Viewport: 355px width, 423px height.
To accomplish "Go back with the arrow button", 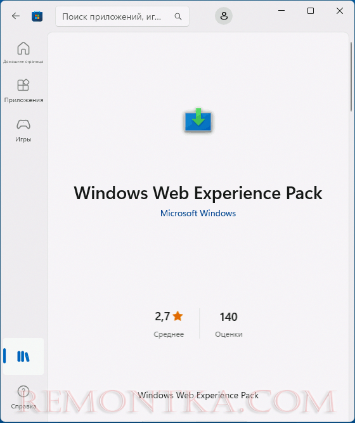I will pos(16,16).
